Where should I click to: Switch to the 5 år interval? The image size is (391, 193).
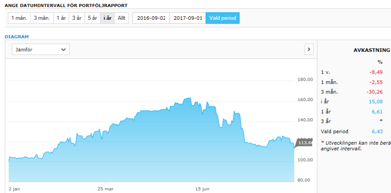tap(92, 18)
